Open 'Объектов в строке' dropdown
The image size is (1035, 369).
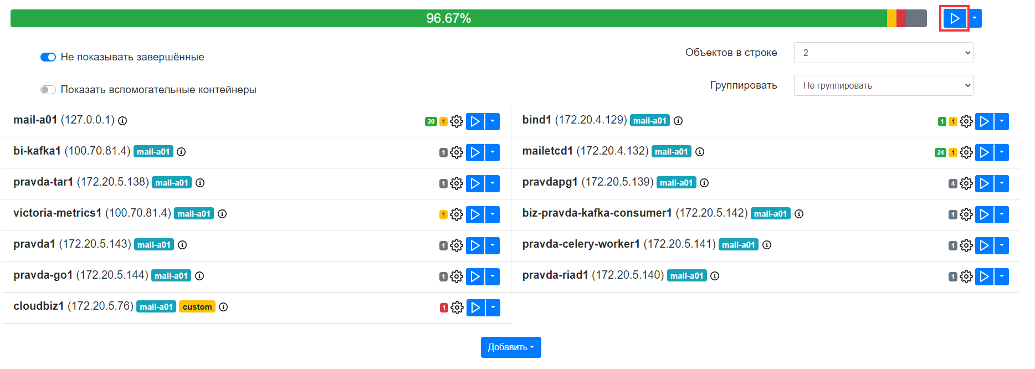(x=883, y=53)
